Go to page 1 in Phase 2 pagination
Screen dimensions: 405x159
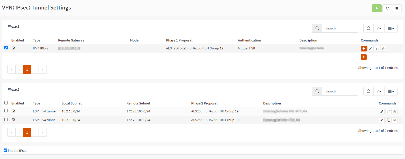pos(27,132)
